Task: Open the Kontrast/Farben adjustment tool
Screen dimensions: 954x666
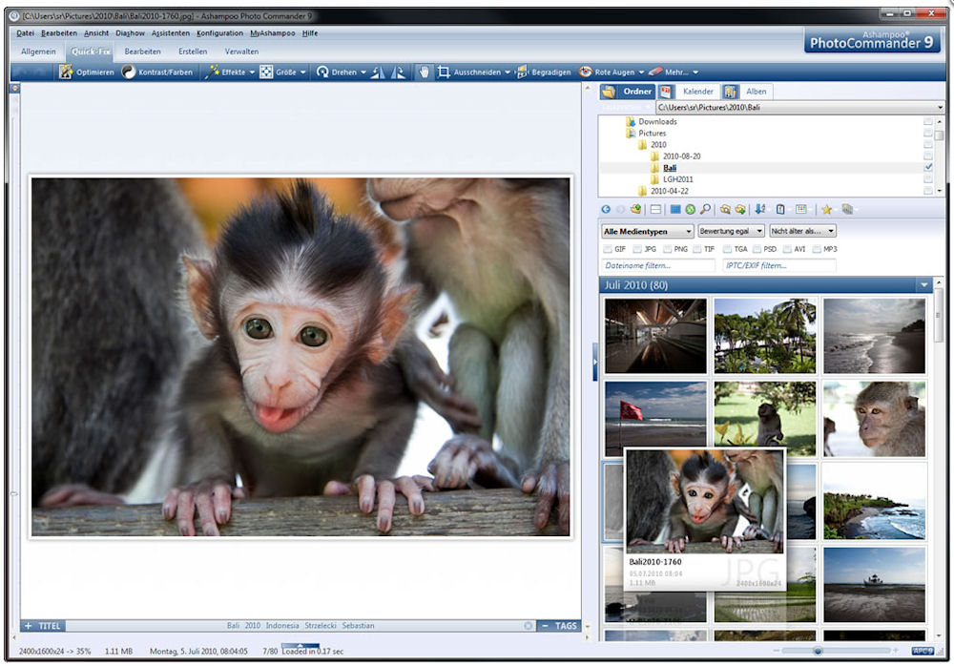Action: click(157, 73)
